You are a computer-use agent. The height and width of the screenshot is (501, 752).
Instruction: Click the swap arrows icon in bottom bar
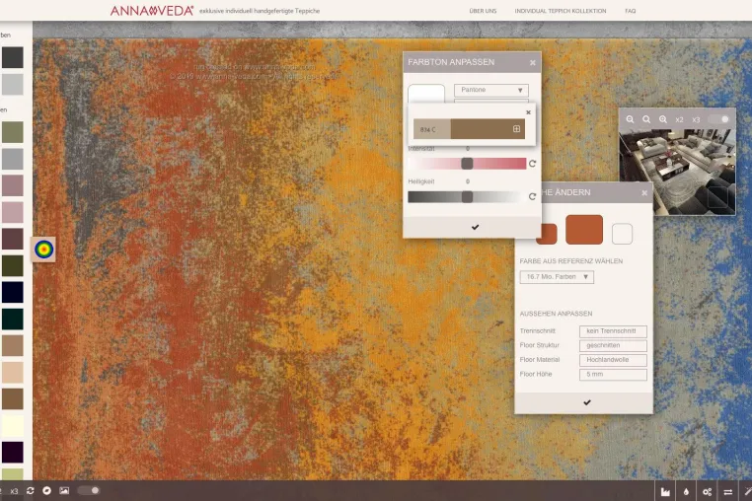coord(727,491)
